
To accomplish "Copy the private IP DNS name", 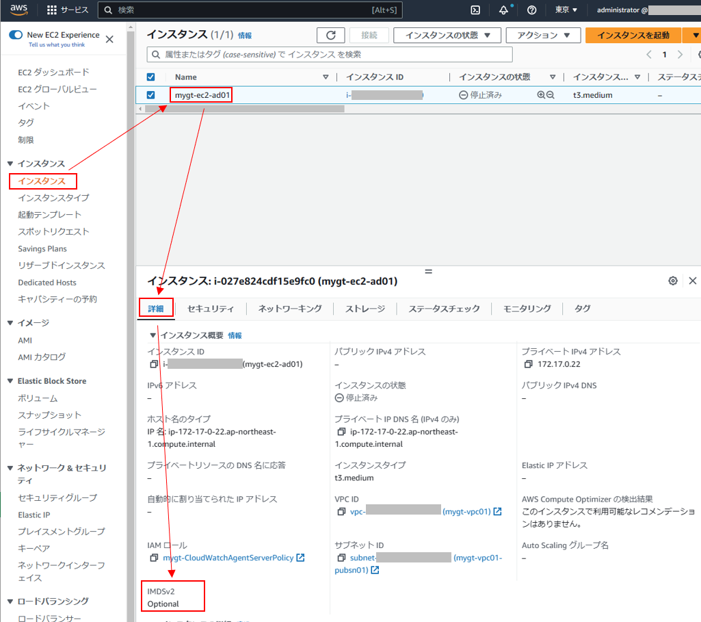I will [341, 432].
